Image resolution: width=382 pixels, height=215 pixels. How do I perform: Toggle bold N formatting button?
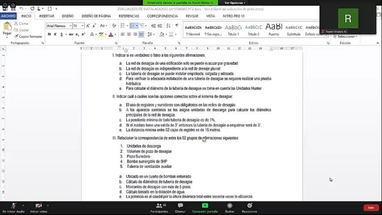[49, 34]
